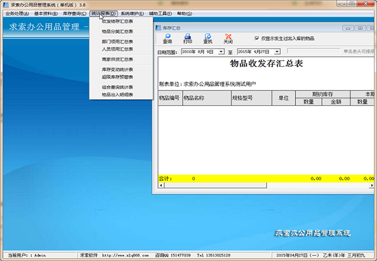
Task: Click 制表单位 text line
Action: (207, 84)
